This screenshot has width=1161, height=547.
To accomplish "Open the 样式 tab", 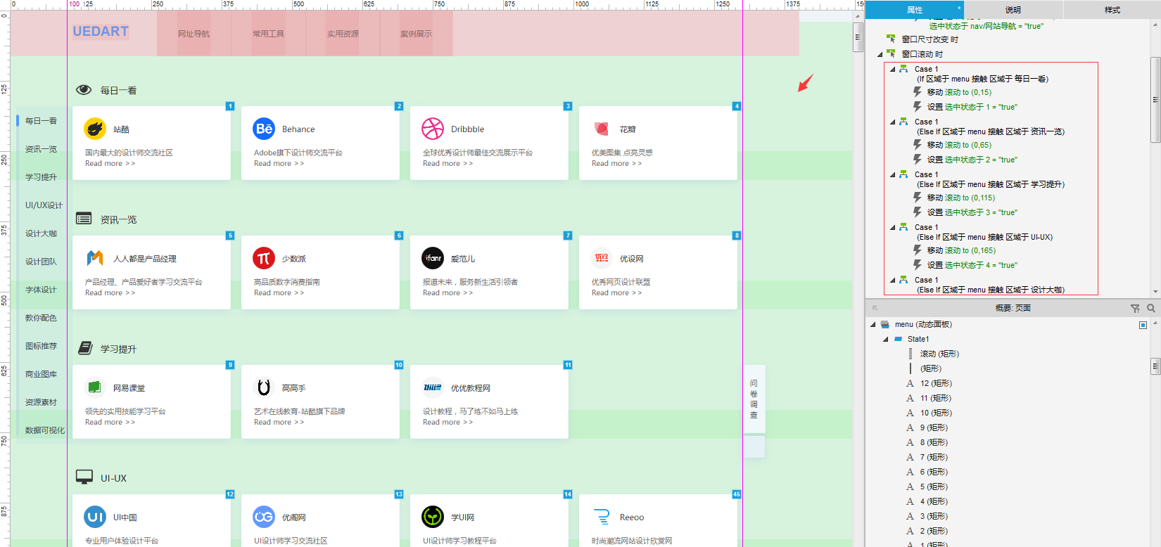I will (1112, 10).
